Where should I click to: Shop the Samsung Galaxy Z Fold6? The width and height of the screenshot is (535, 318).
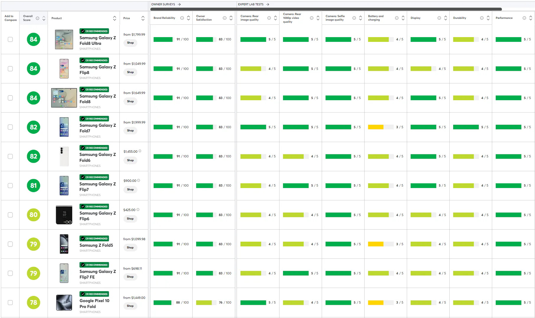(130, 160)
